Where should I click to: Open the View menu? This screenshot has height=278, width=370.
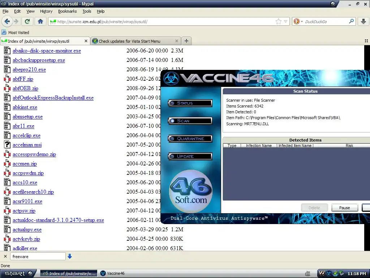click(30, 11)
